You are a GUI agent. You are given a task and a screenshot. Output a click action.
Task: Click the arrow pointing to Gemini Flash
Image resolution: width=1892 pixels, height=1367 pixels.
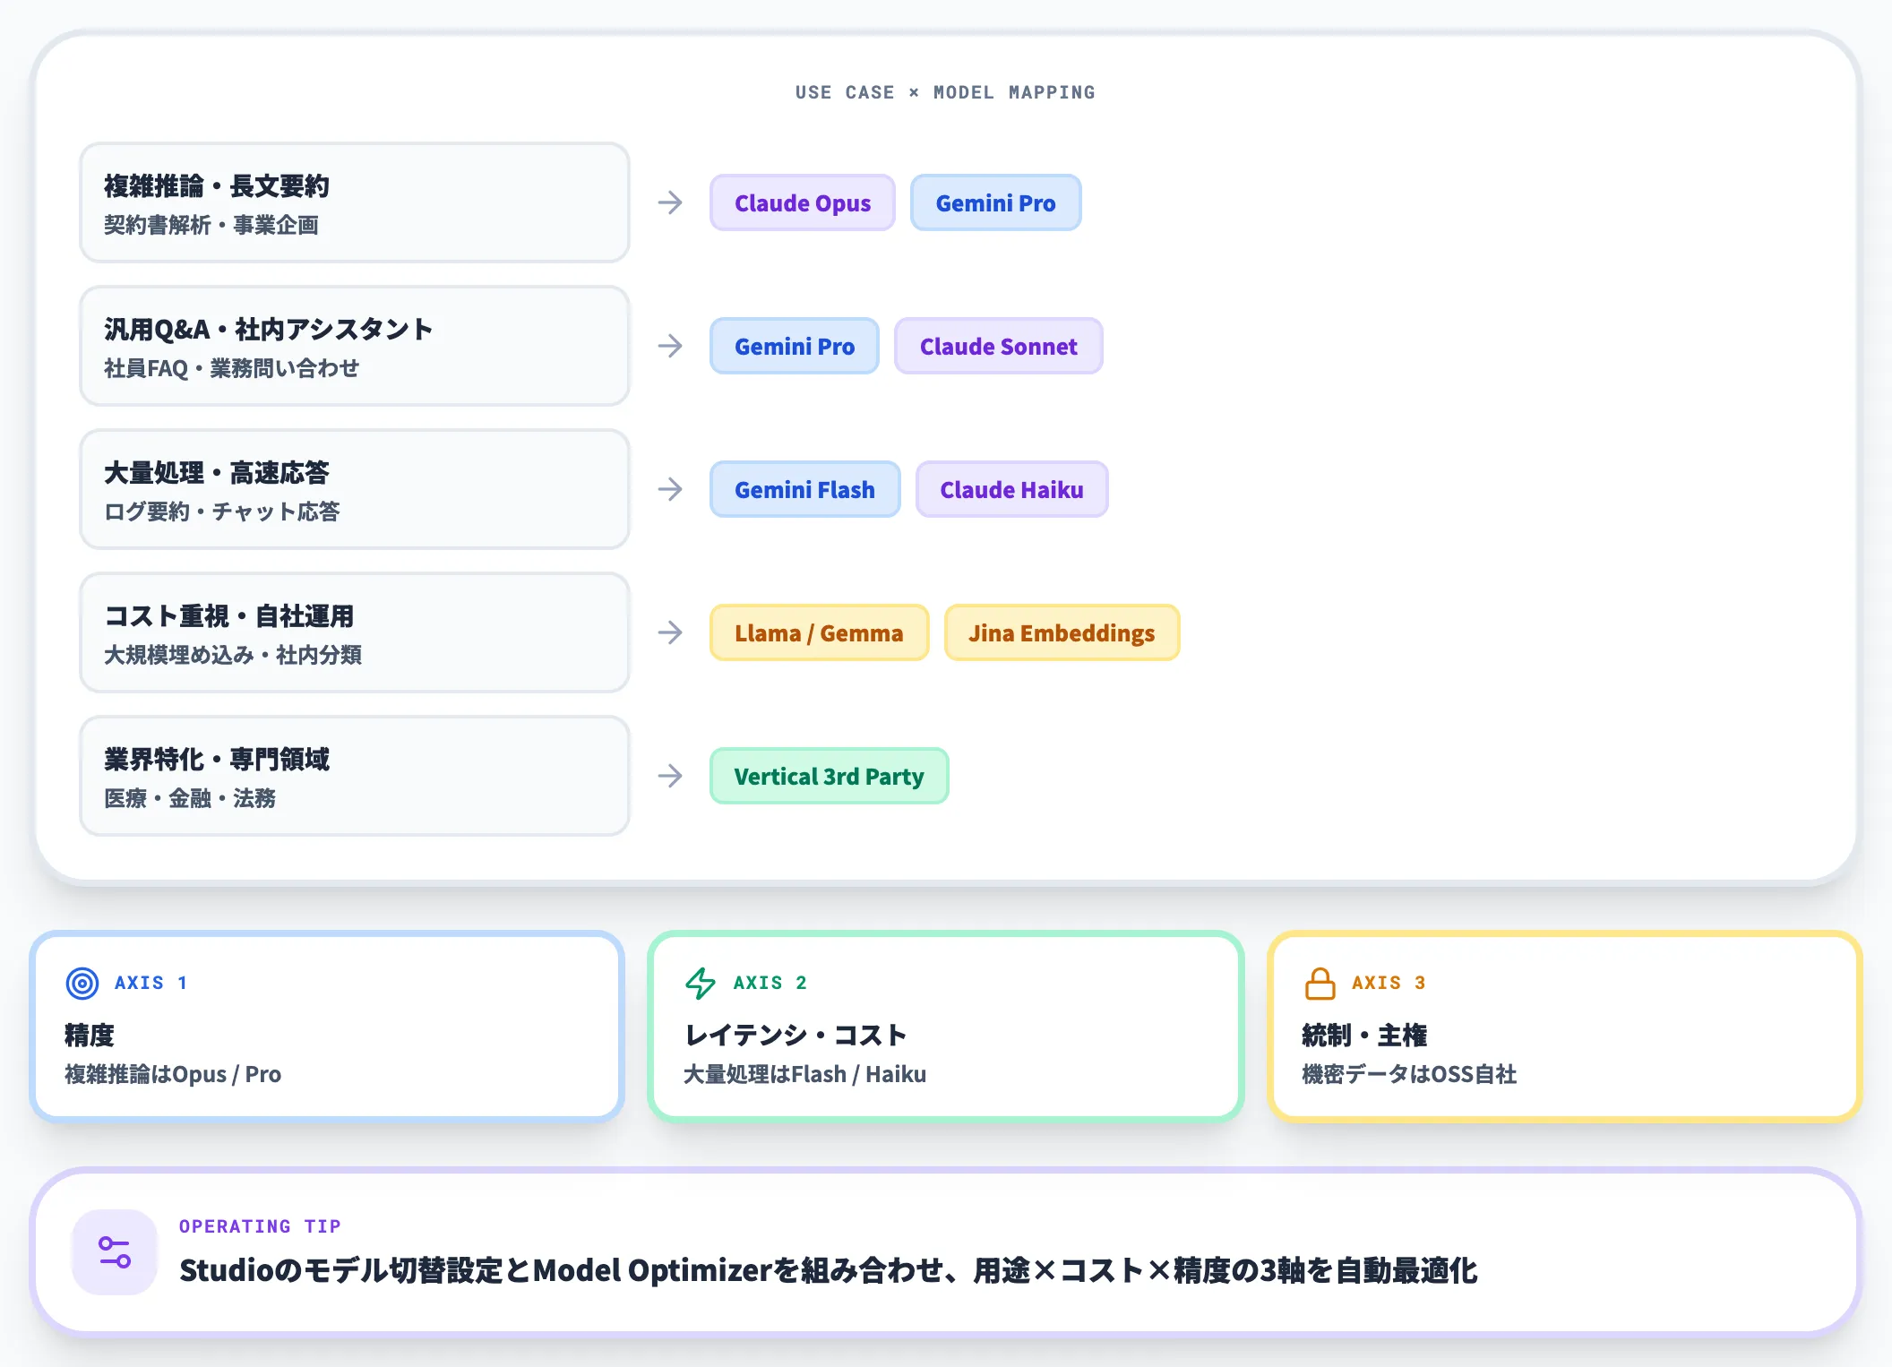tap(670, 489)
